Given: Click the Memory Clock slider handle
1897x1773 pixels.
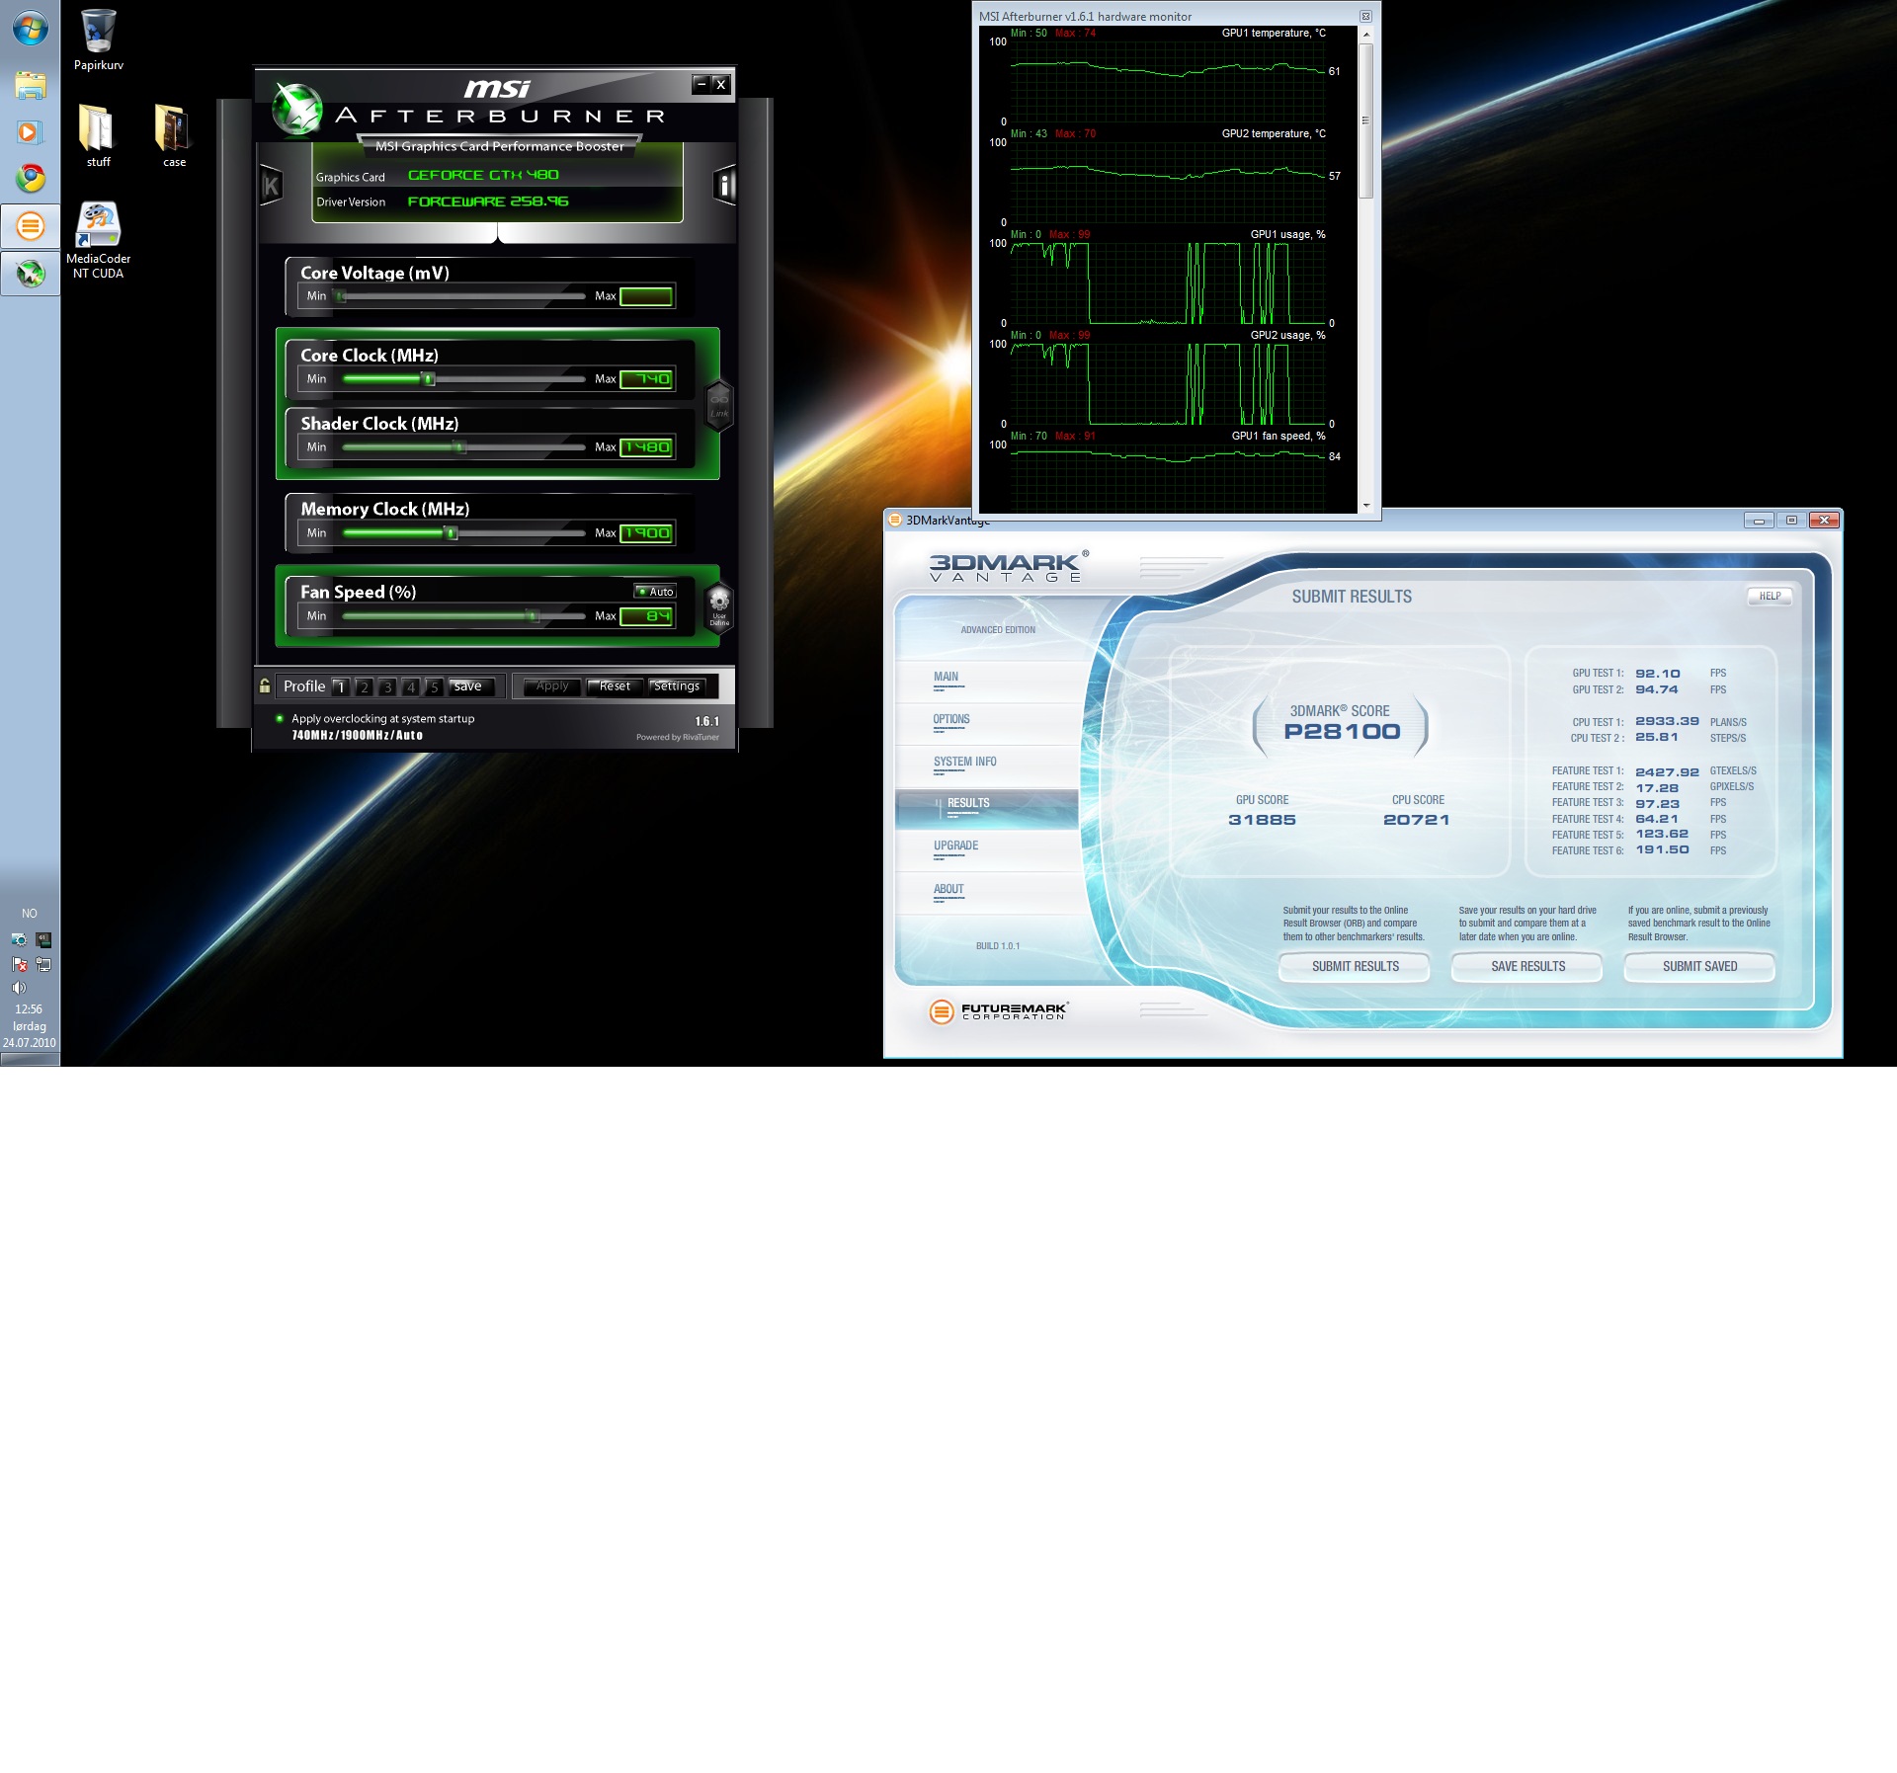Looking at the screenshot, I should click(452, 533).
